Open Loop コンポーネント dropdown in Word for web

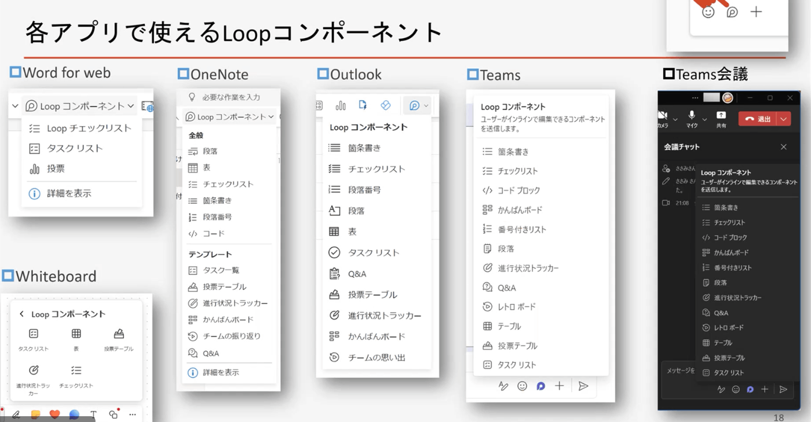(x=80, y=106)
